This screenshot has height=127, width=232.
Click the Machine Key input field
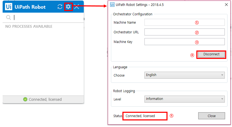pyautogui.click(x=185, y=42)
